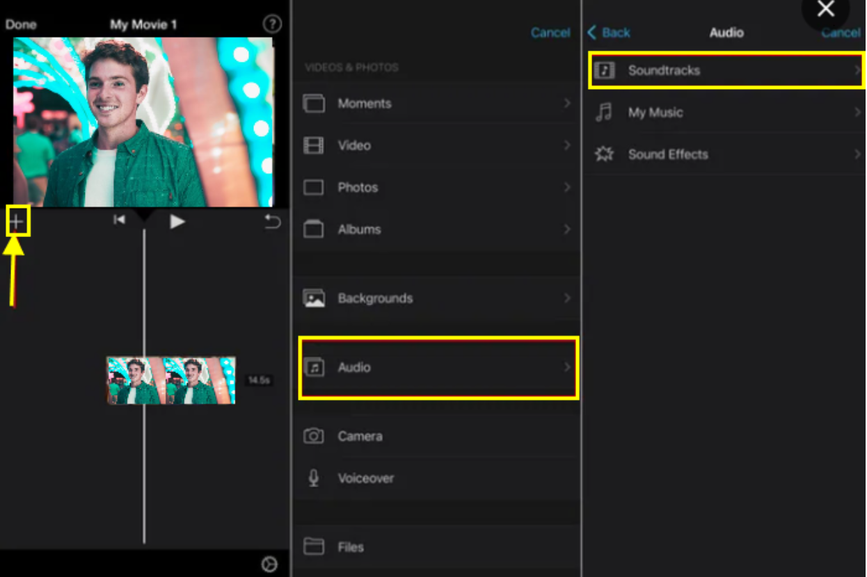Screen dimensions: 867x577
Task: Expand the Sound Effects row chevron
Action: click(857, 154)
